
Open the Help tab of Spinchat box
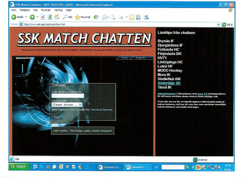tap(124, 58)
